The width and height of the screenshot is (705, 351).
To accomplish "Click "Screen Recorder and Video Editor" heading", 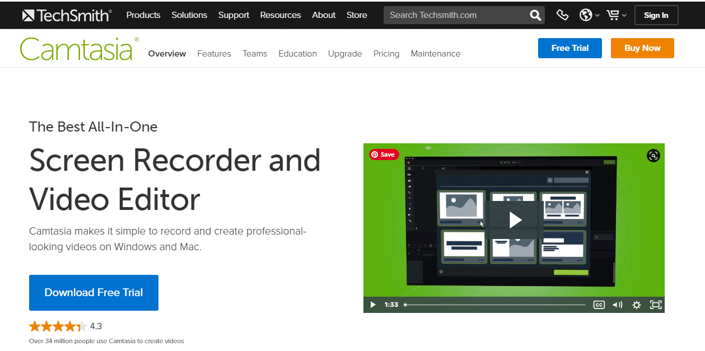I will pyautogui.click(x=175, y=180).
